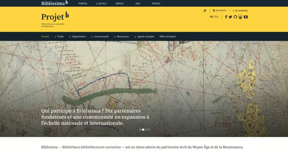288x151 pixels.
Task: Expand the Outils dropdown in top bar
Action: click(101, 4)
